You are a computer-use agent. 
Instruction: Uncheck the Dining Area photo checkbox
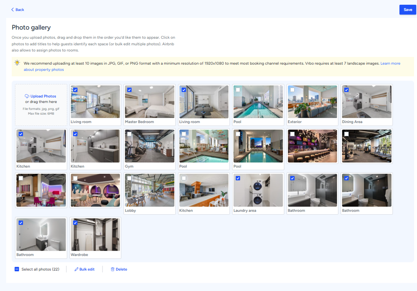point(346,90)
